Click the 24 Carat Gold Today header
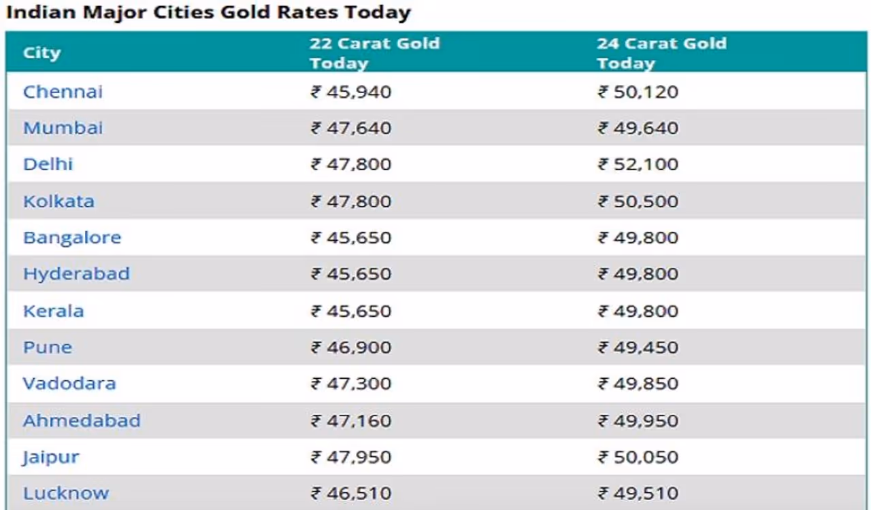The width and height of the screenshot is (871, 510). coord(661,53)
